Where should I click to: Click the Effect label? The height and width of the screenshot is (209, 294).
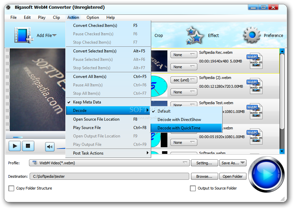(214, 35)
